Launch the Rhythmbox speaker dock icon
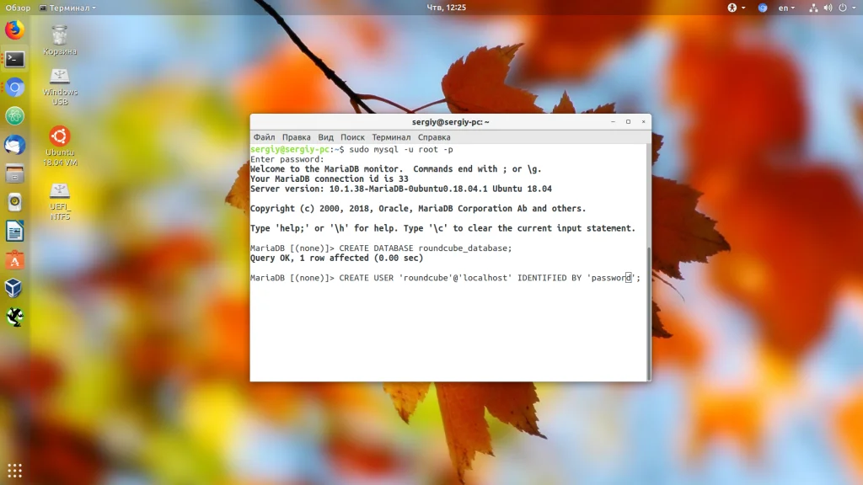The width and height of the screenshot is (863, 485). click(x=15, y=202)
